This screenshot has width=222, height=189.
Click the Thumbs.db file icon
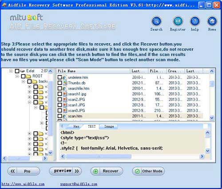(65, 83)
